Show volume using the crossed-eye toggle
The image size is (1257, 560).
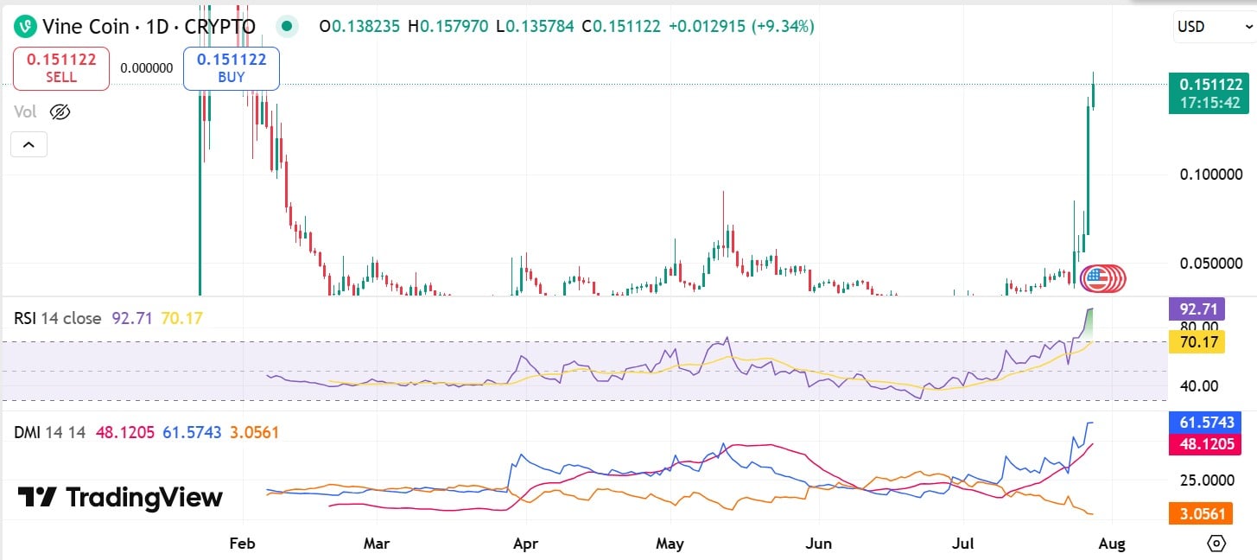60,111
